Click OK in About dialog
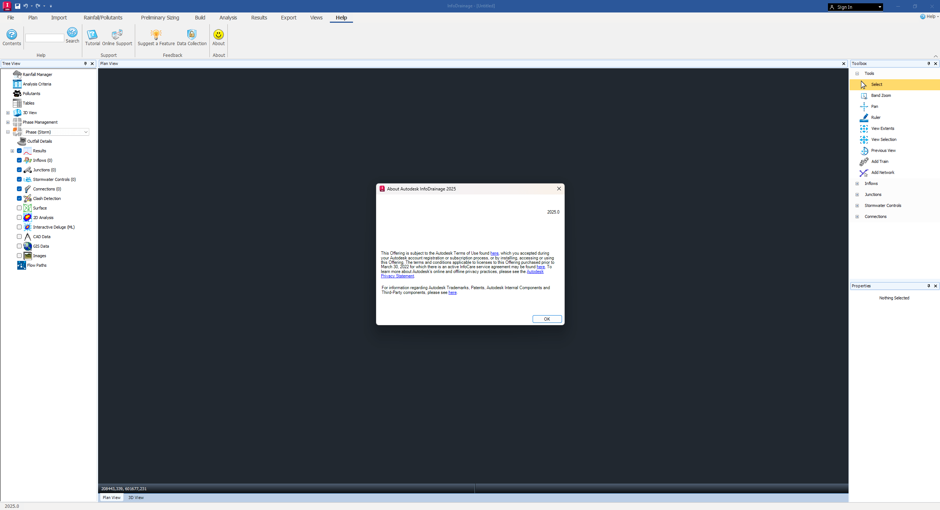 click(547, 319)
